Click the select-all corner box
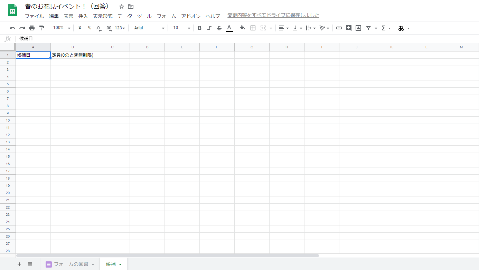The image size is (479, 270). [8, 47]
